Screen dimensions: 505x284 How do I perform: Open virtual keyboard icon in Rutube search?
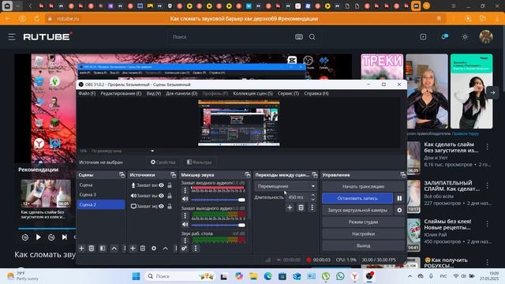299,37
